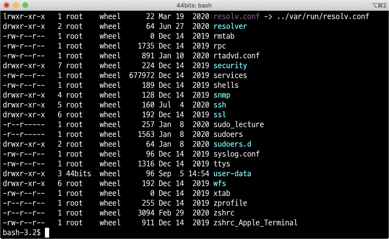
Task: Click the red close window button
Action: 7,5
